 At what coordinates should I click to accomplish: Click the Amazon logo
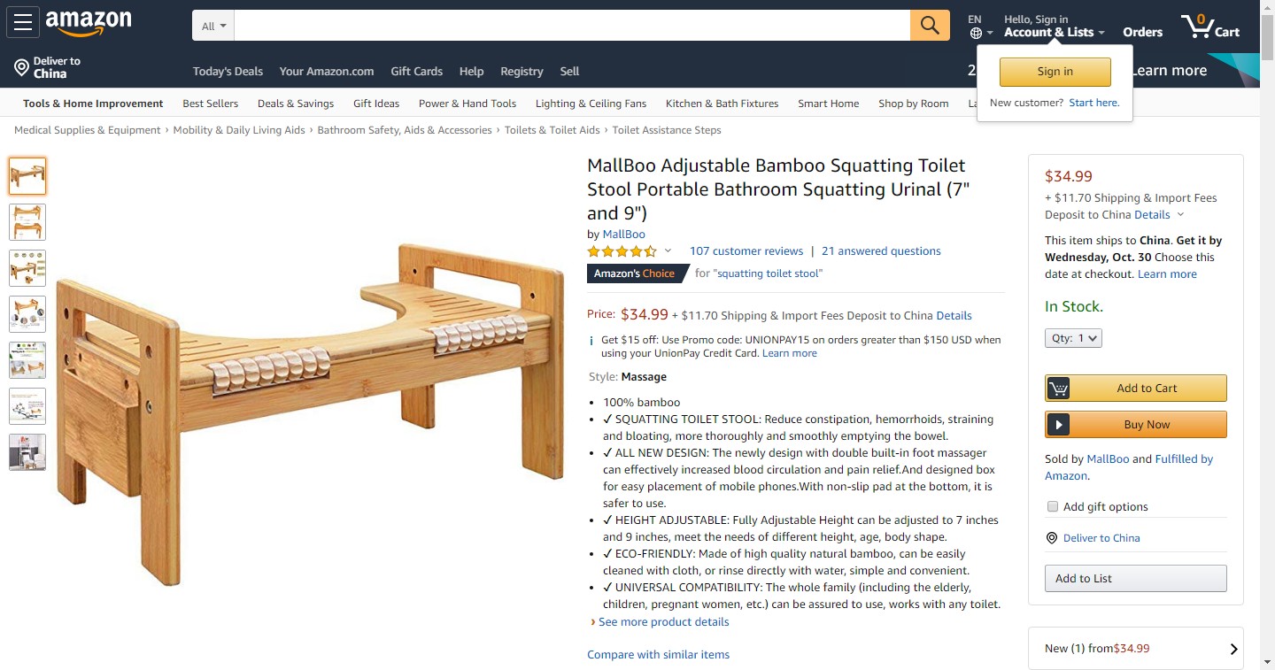point(89,23)
